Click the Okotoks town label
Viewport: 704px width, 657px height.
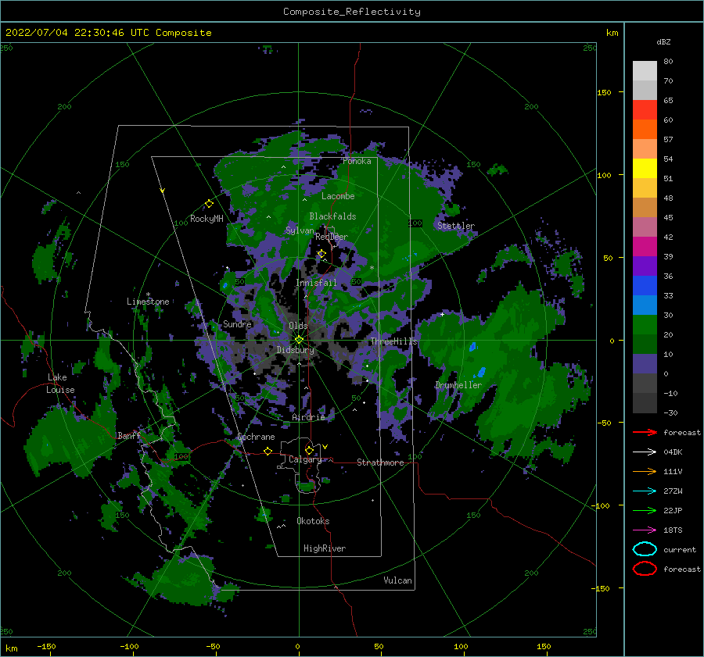[314, 521]
